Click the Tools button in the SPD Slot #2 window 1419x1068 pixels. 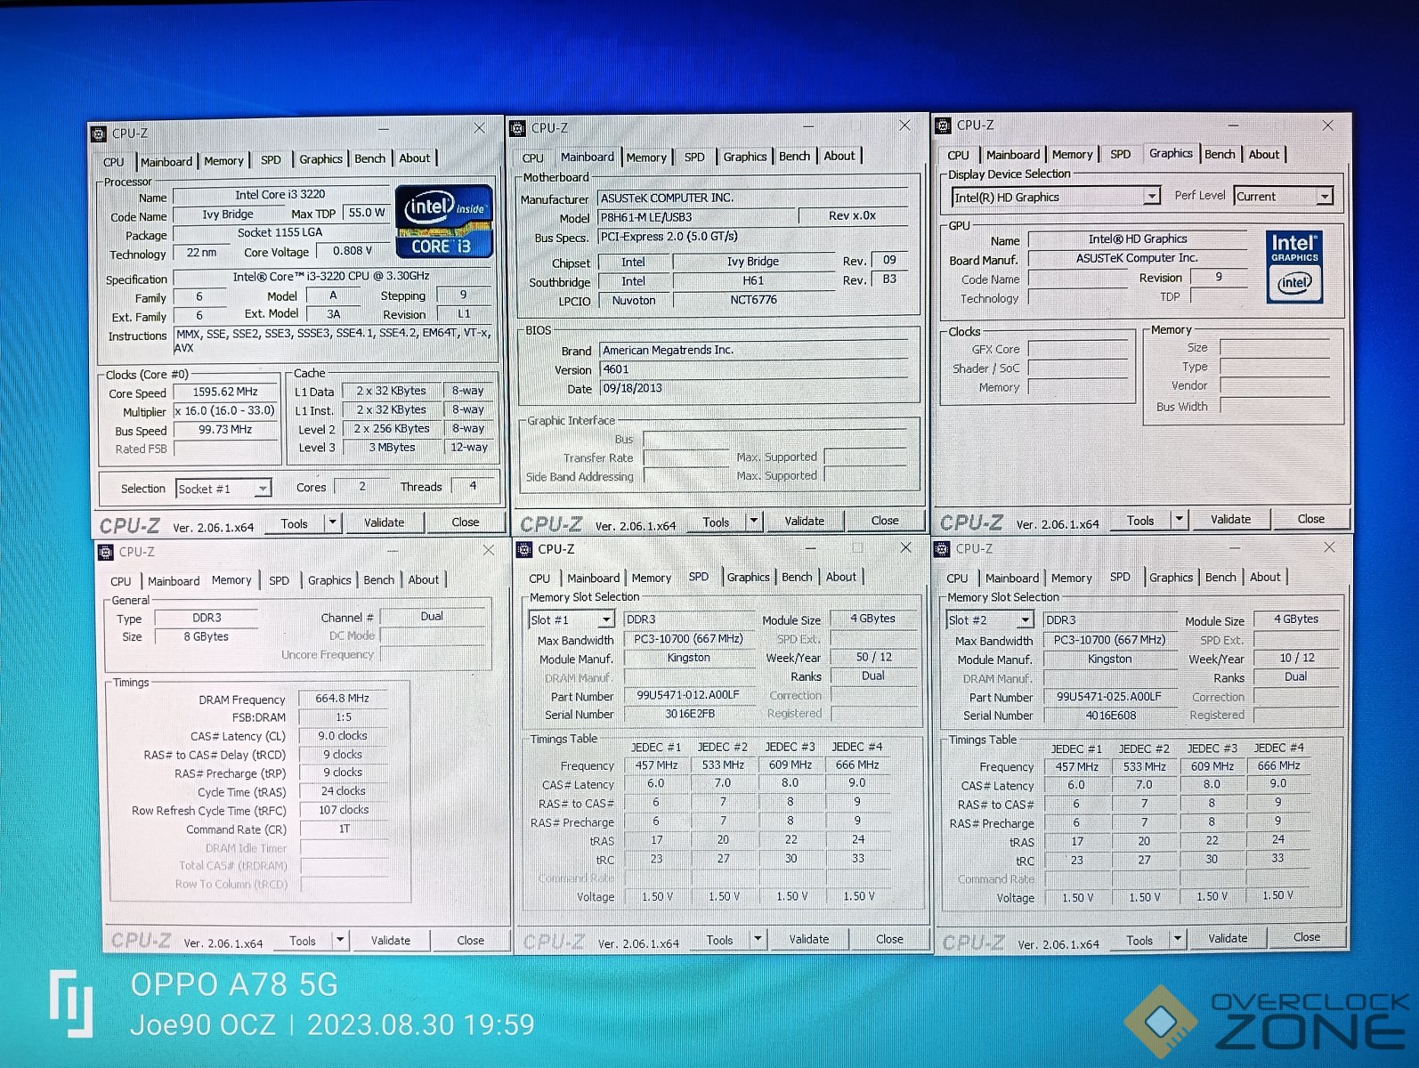pyautogui.click(x=1139, y=940)
